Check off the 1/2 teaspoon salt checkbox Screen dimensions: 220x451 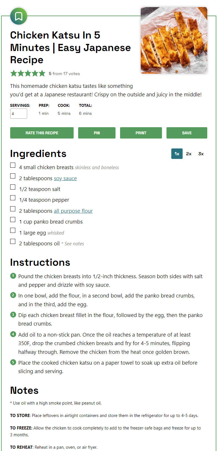[x=13, y=187]
